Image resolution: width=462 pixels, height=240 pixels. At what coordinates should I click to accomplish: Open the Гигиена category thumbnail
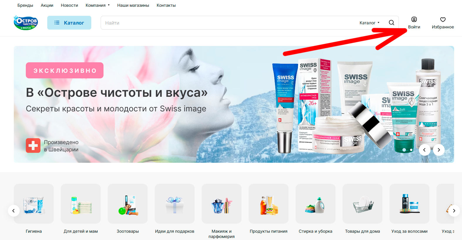[34, 204]
